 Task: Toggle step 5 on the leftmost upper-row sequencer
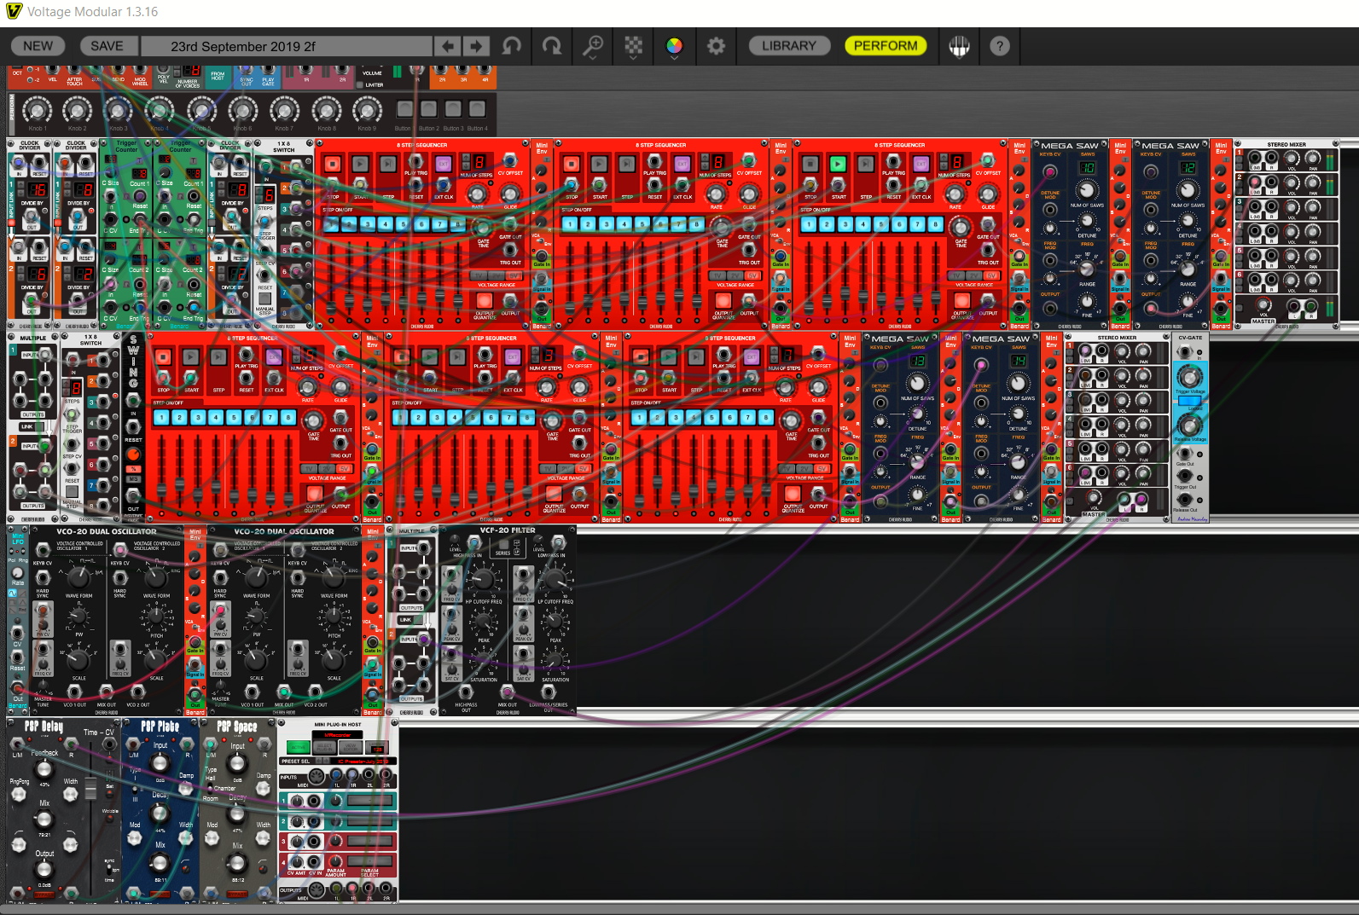[404, 224]
